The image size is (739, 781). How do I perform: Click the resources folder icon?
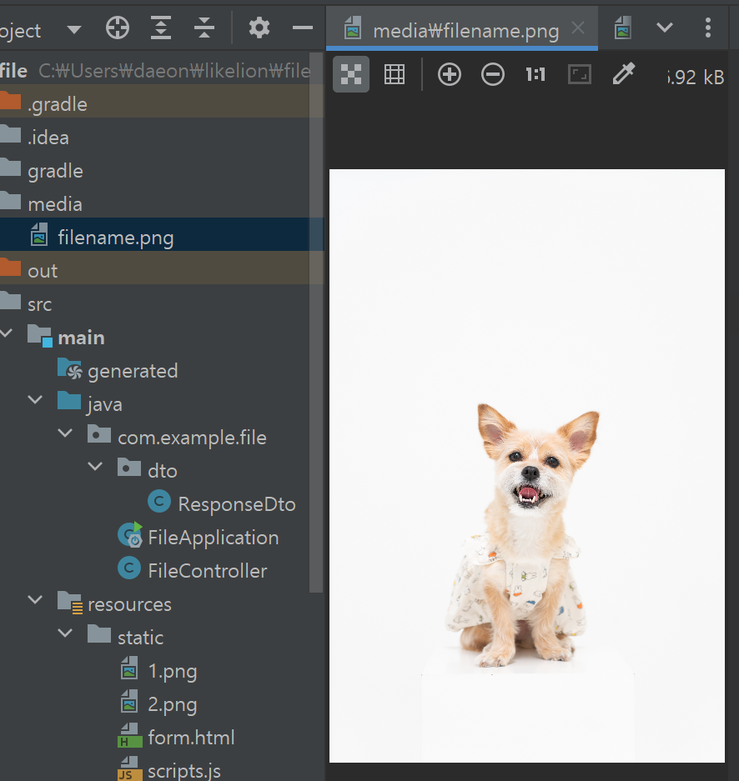pyautogui.click(x=70, y=602)
